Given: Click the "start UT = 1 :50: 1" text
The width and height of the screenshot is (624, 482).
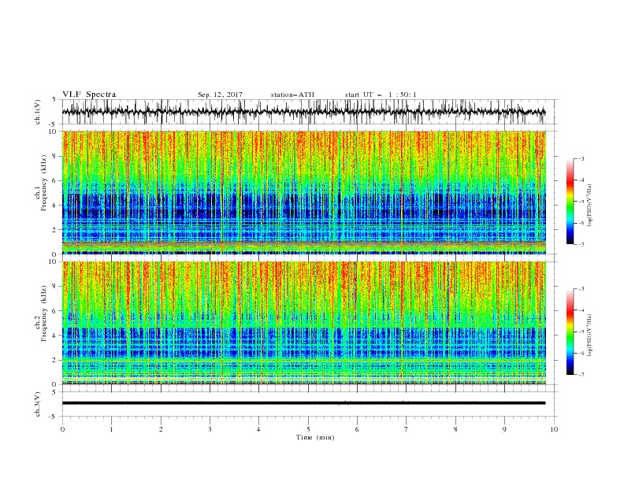Looking at the screenshot, I should [381, 95].
